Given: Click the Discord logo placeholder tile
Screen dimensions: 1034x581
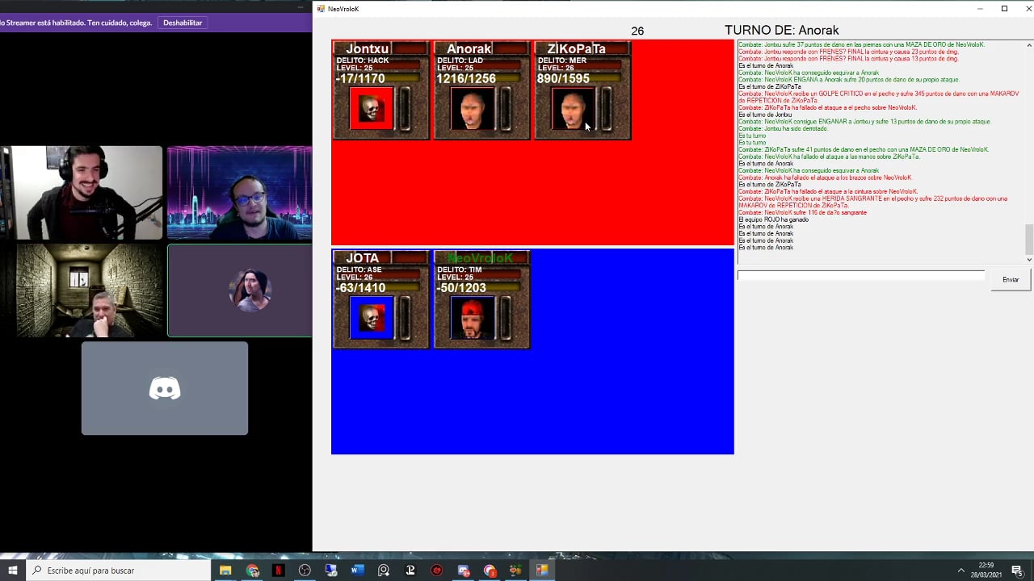Looking at the screenshot, I should tap(165, 388).
